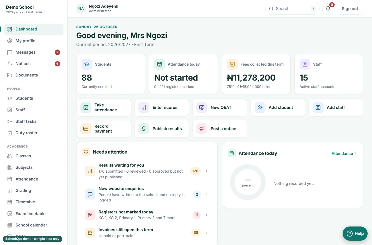Open Classes under Academics
Viewport: 372px width, 245px height.
33,156
